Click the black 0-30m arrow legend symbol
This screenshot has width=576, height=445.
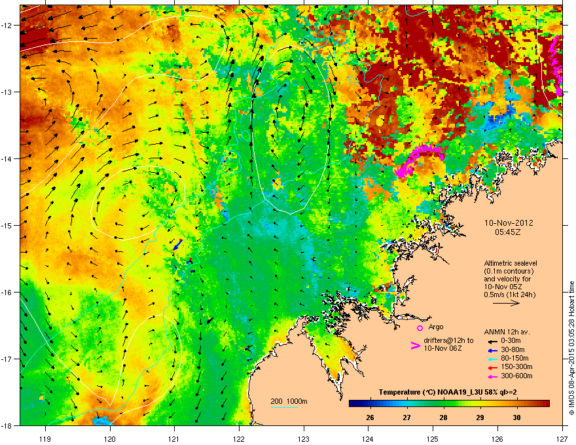click(493, 342)
